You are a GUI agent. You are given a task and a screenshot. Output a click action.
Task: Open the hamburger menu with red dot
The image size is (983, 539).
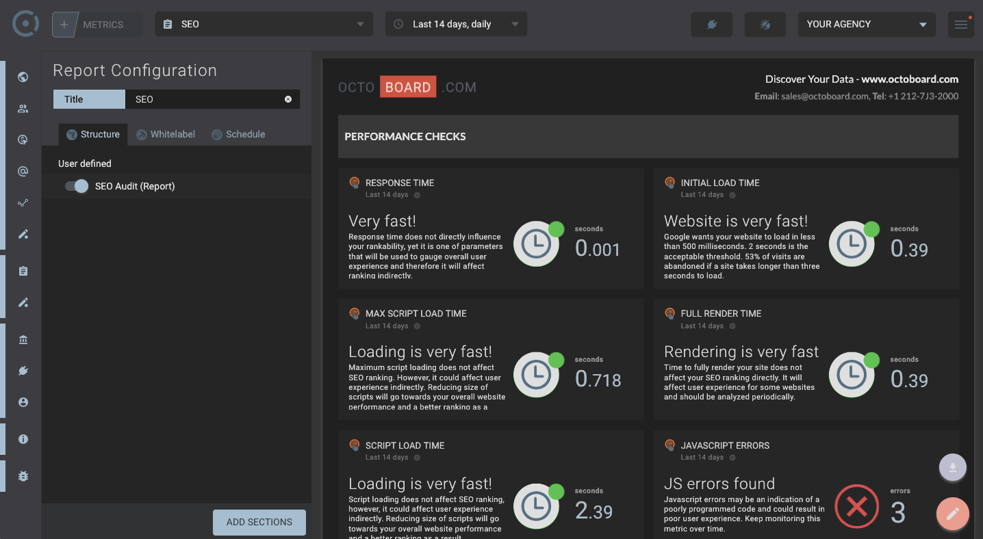click(x=961, y=25)
